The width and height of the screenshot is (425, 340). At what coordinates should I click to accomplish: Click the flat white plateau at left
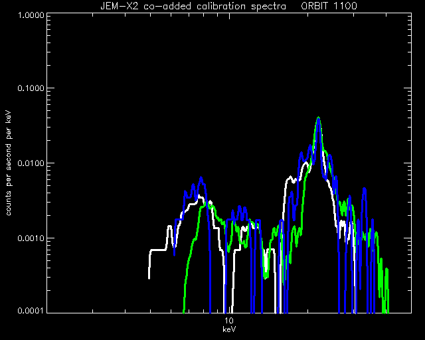coord(158,250)
